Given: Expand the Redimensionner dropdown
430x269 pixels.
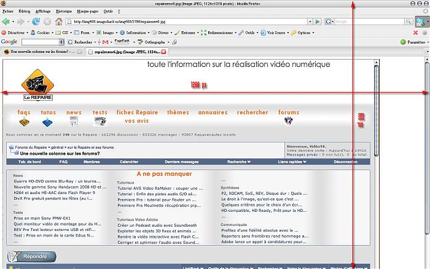Looking at the screenshot, I should (x=235, y=33).
